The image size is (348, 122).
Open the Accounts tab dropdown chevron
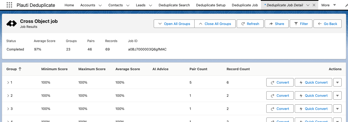100,5
